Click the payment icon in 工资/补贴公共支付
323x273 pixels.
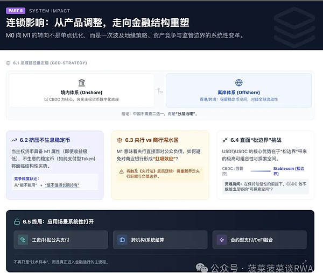(x=23, y=240)
